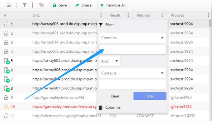
Task: Click the clear-filters funnel icon
Action: [41, 5]
